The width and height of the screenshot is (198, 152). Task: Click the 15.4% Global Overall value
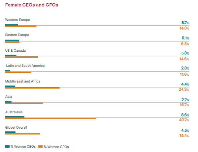coord(184,136)
